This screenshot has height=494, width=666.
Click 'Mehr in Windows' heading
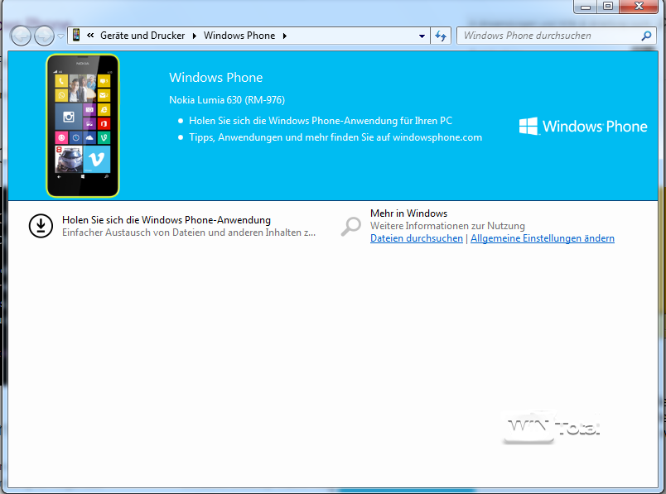tap(408, 213)
